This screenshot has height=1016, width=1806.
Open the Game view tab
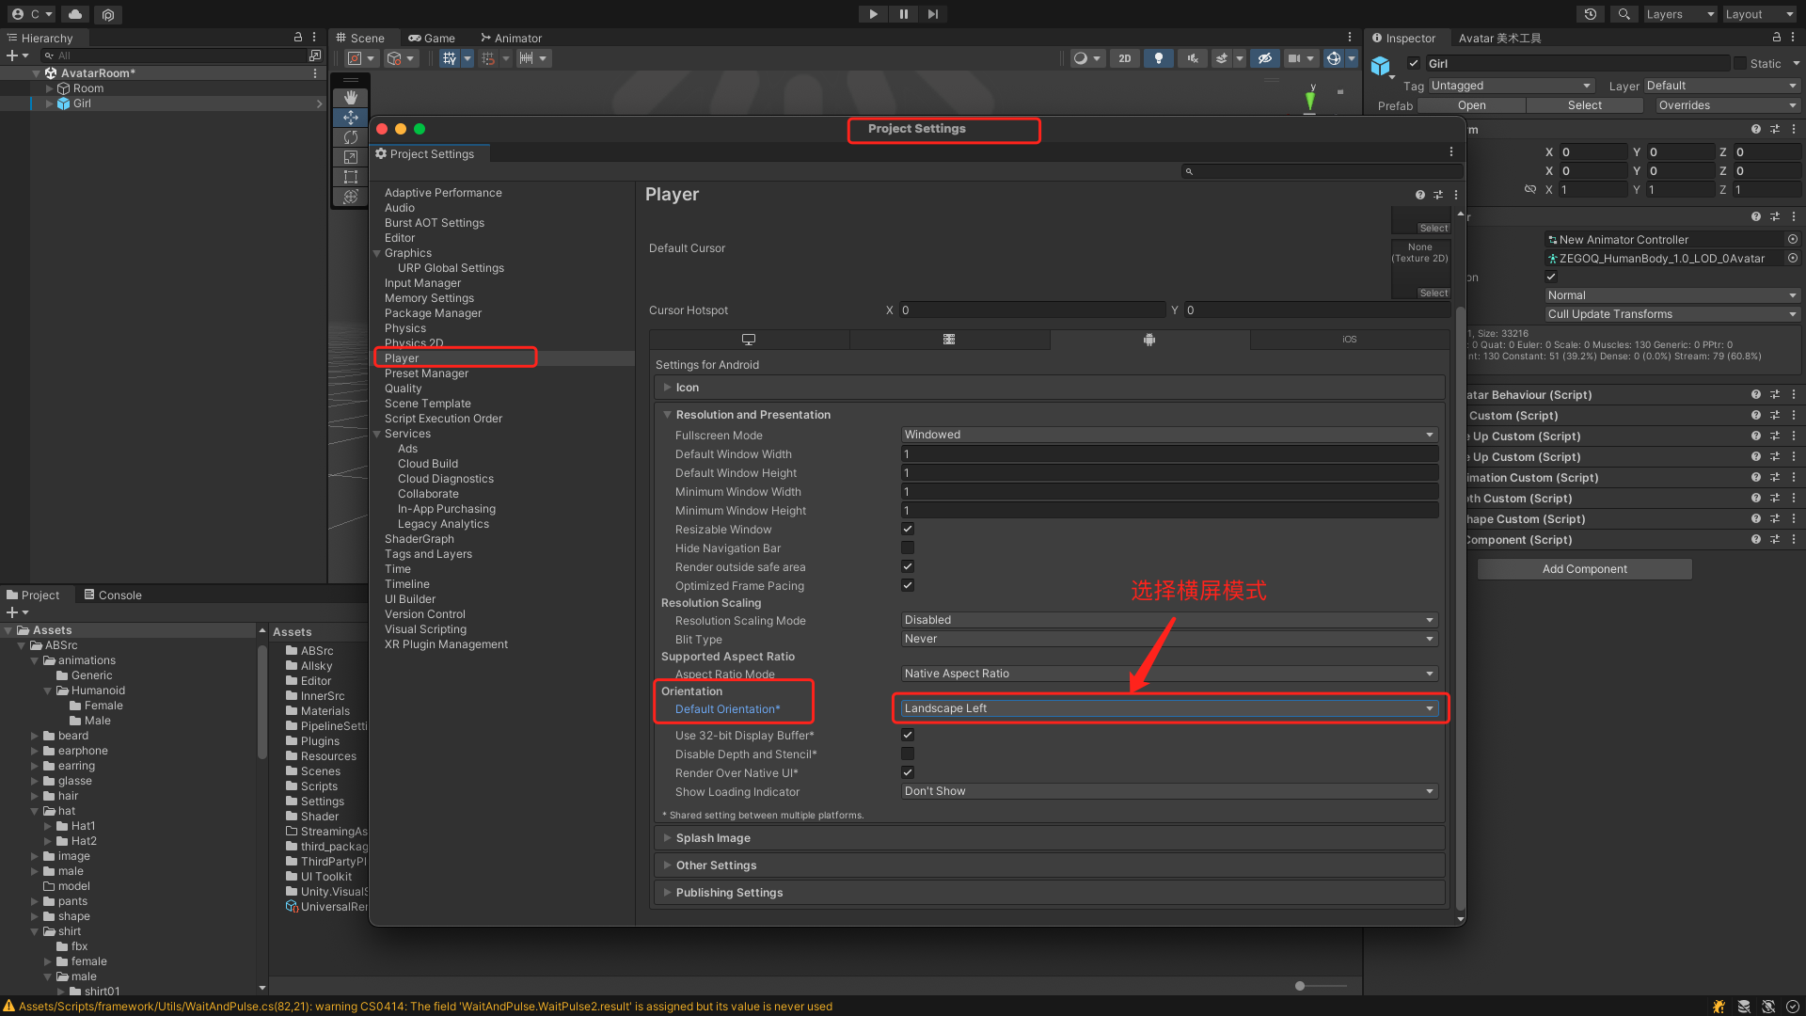pos(432,39)
